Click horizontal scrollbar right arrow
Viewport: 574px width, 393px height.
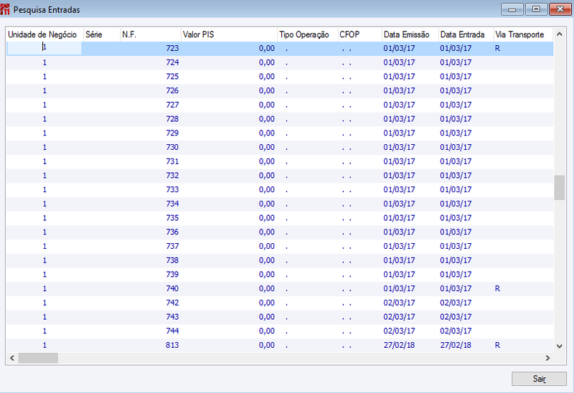547,358
